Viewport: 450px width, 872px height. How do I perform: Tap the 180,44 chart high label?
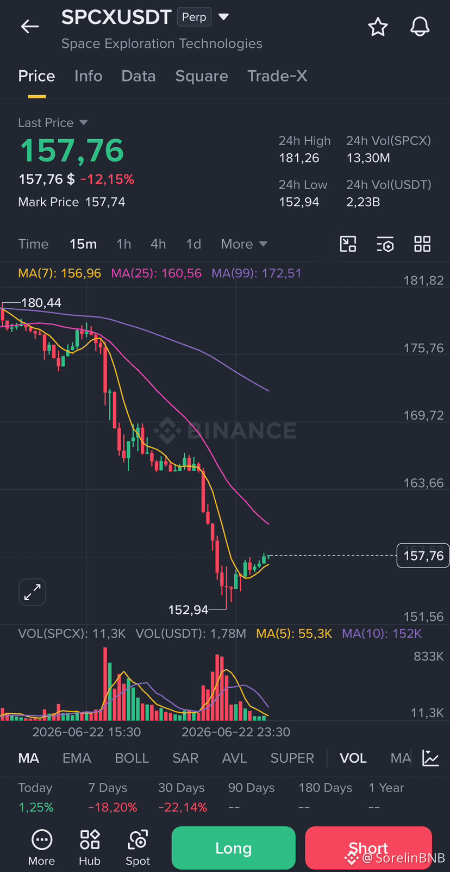(41, 303)
